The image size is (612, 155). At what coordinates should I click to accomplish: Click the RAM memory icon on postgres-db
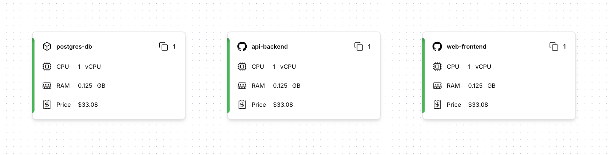(47, 85)
